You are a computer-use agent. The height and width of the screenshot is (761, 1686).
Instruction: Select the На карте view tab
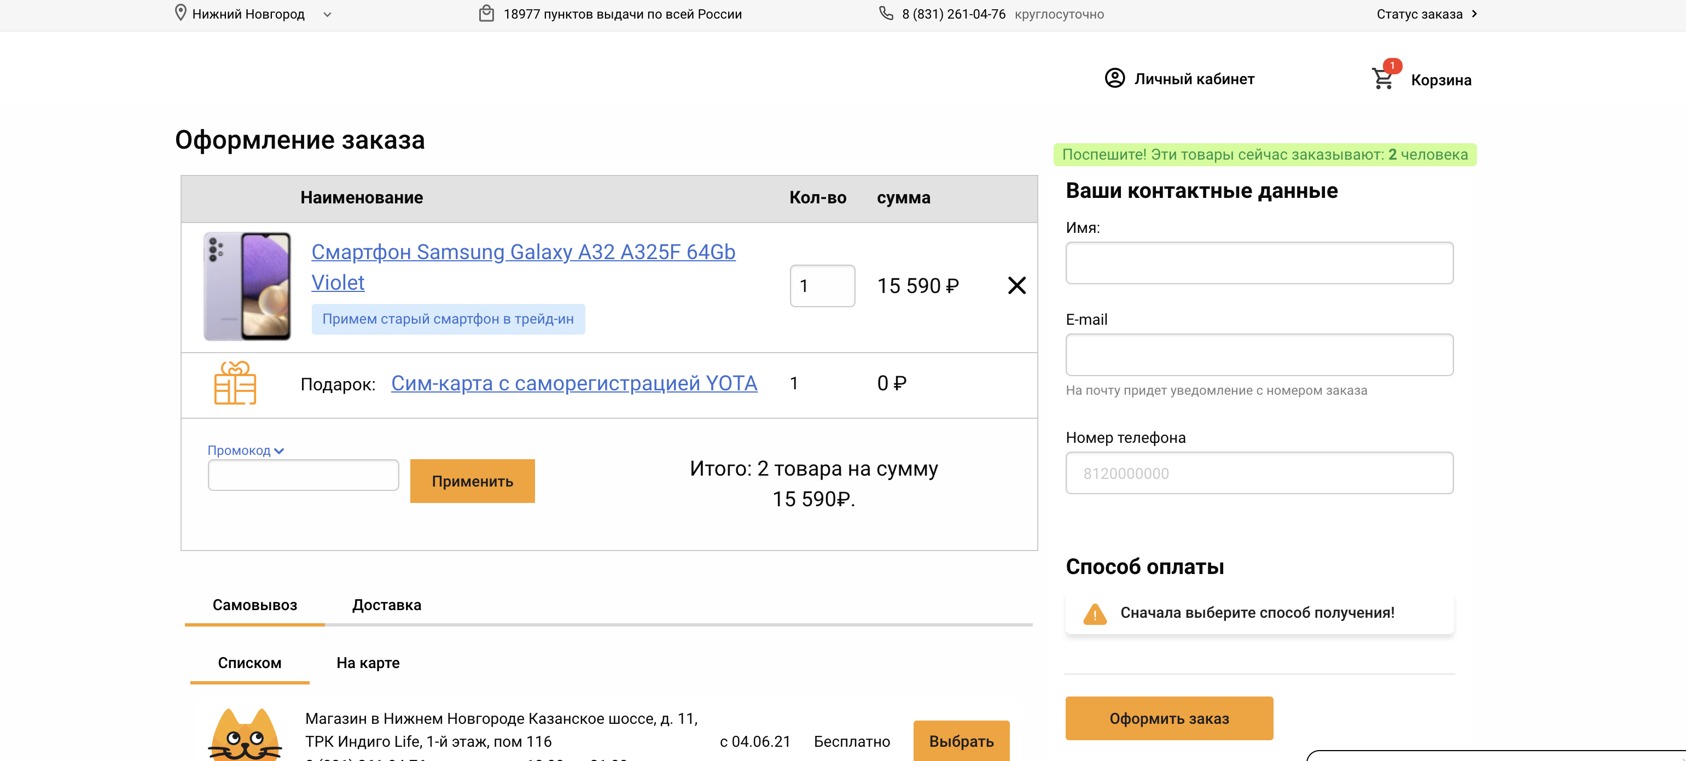[368, 663]
